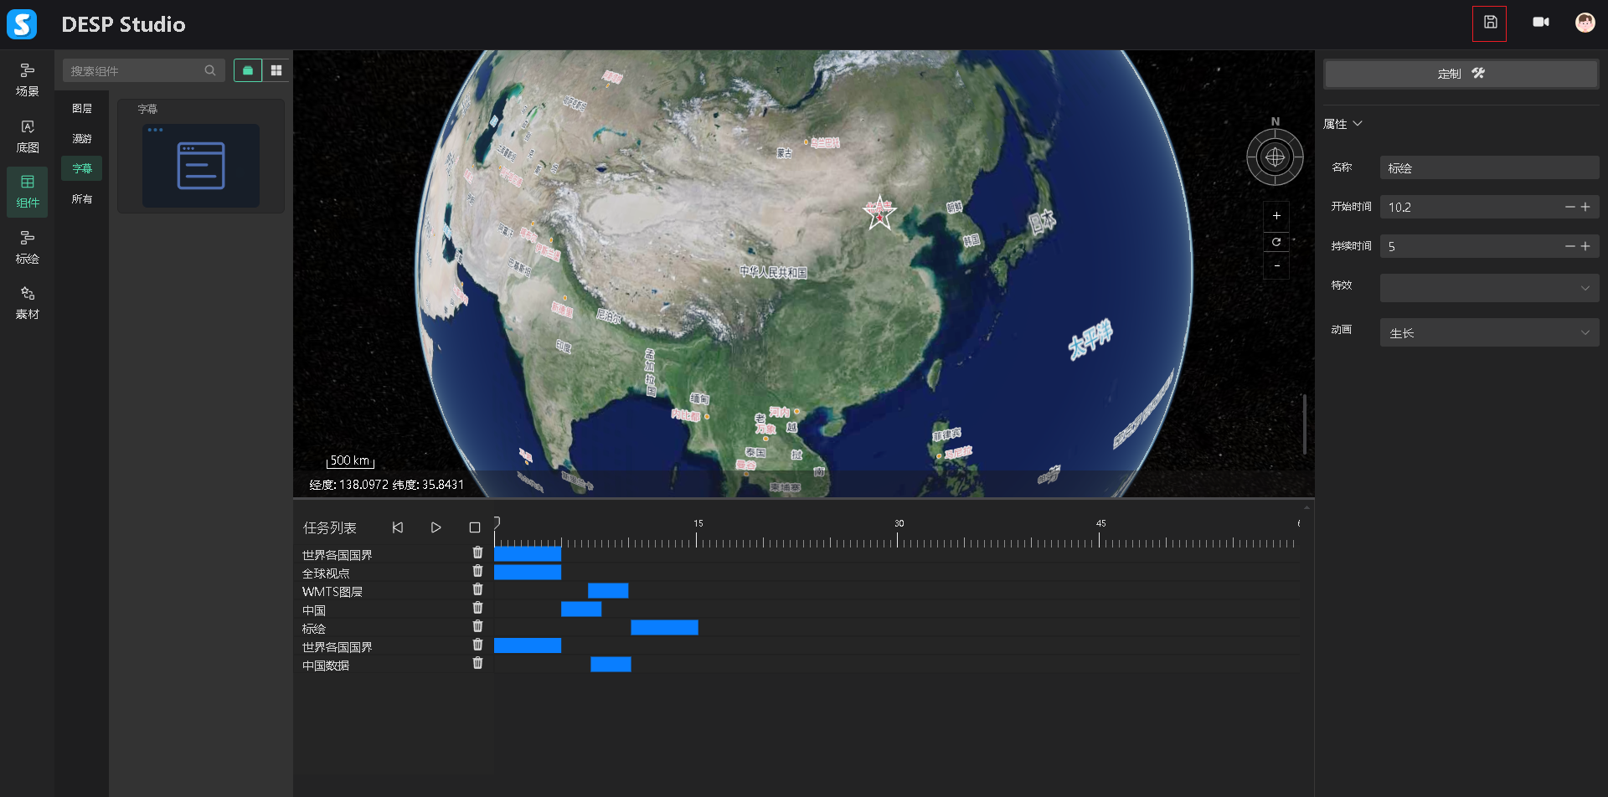The image size is (1608, 797).
Task: Click the map compass control
Action: (1275, 157)
